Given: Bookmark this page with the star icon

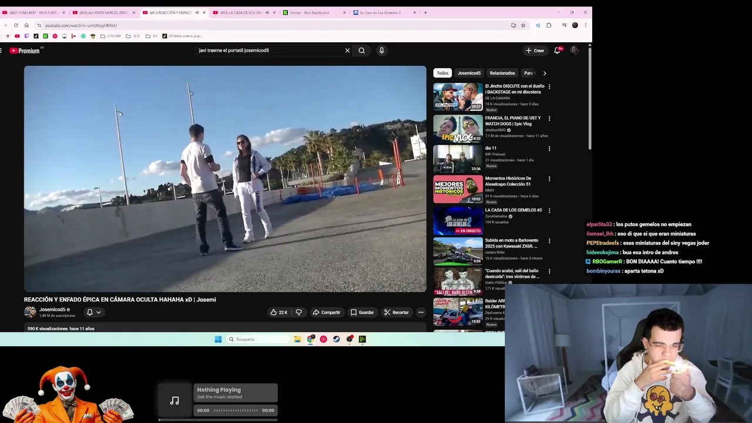Looking at the screenshot, I should click(x=523, y=25).
